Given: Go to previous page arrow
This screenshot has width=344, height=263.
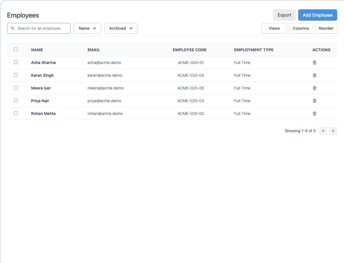Looking at the screenshot, I should [x=323, y=131].
